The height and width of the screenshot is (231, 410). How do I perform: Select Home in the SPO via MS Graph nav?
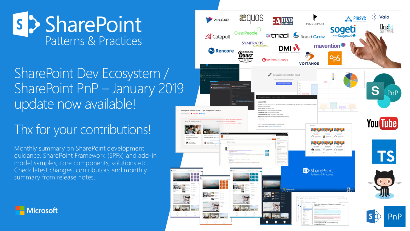coord(274,97)
